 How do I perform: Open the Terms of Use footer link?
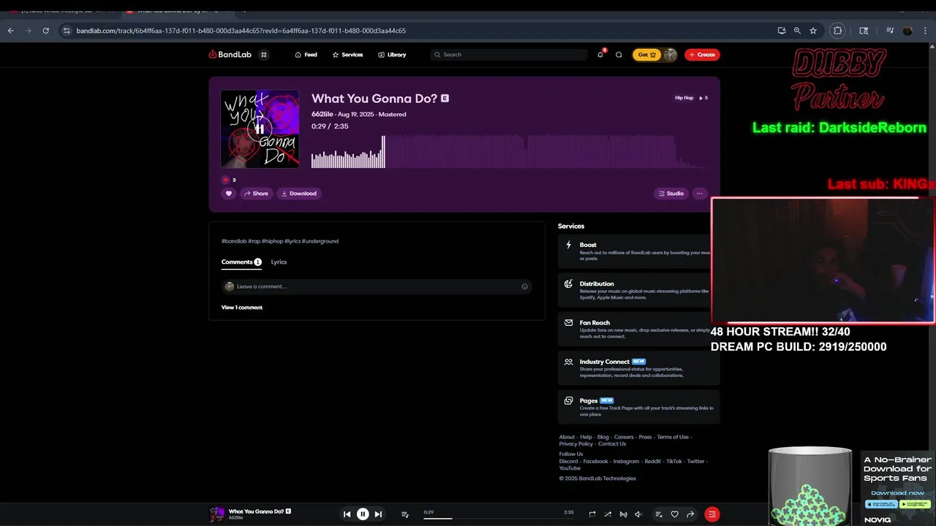point(673,437)
